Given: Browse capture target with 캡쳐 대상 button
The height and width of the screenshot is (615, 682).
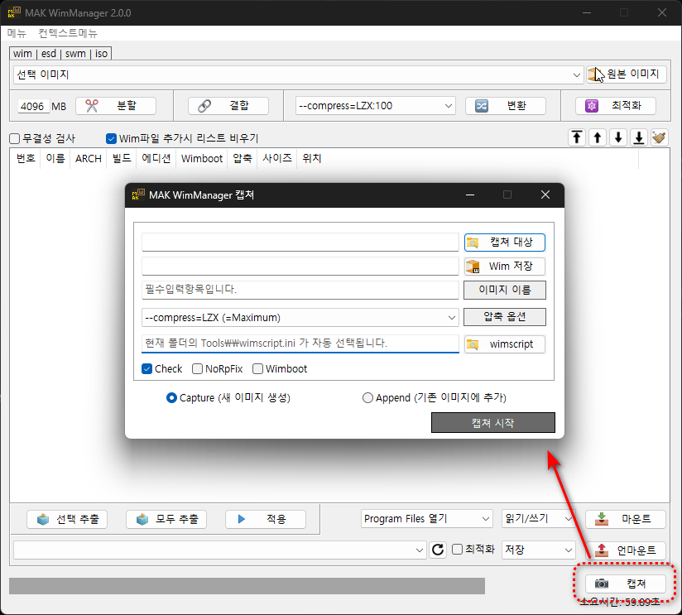Looking at the screenshot, I should [505, 243].
